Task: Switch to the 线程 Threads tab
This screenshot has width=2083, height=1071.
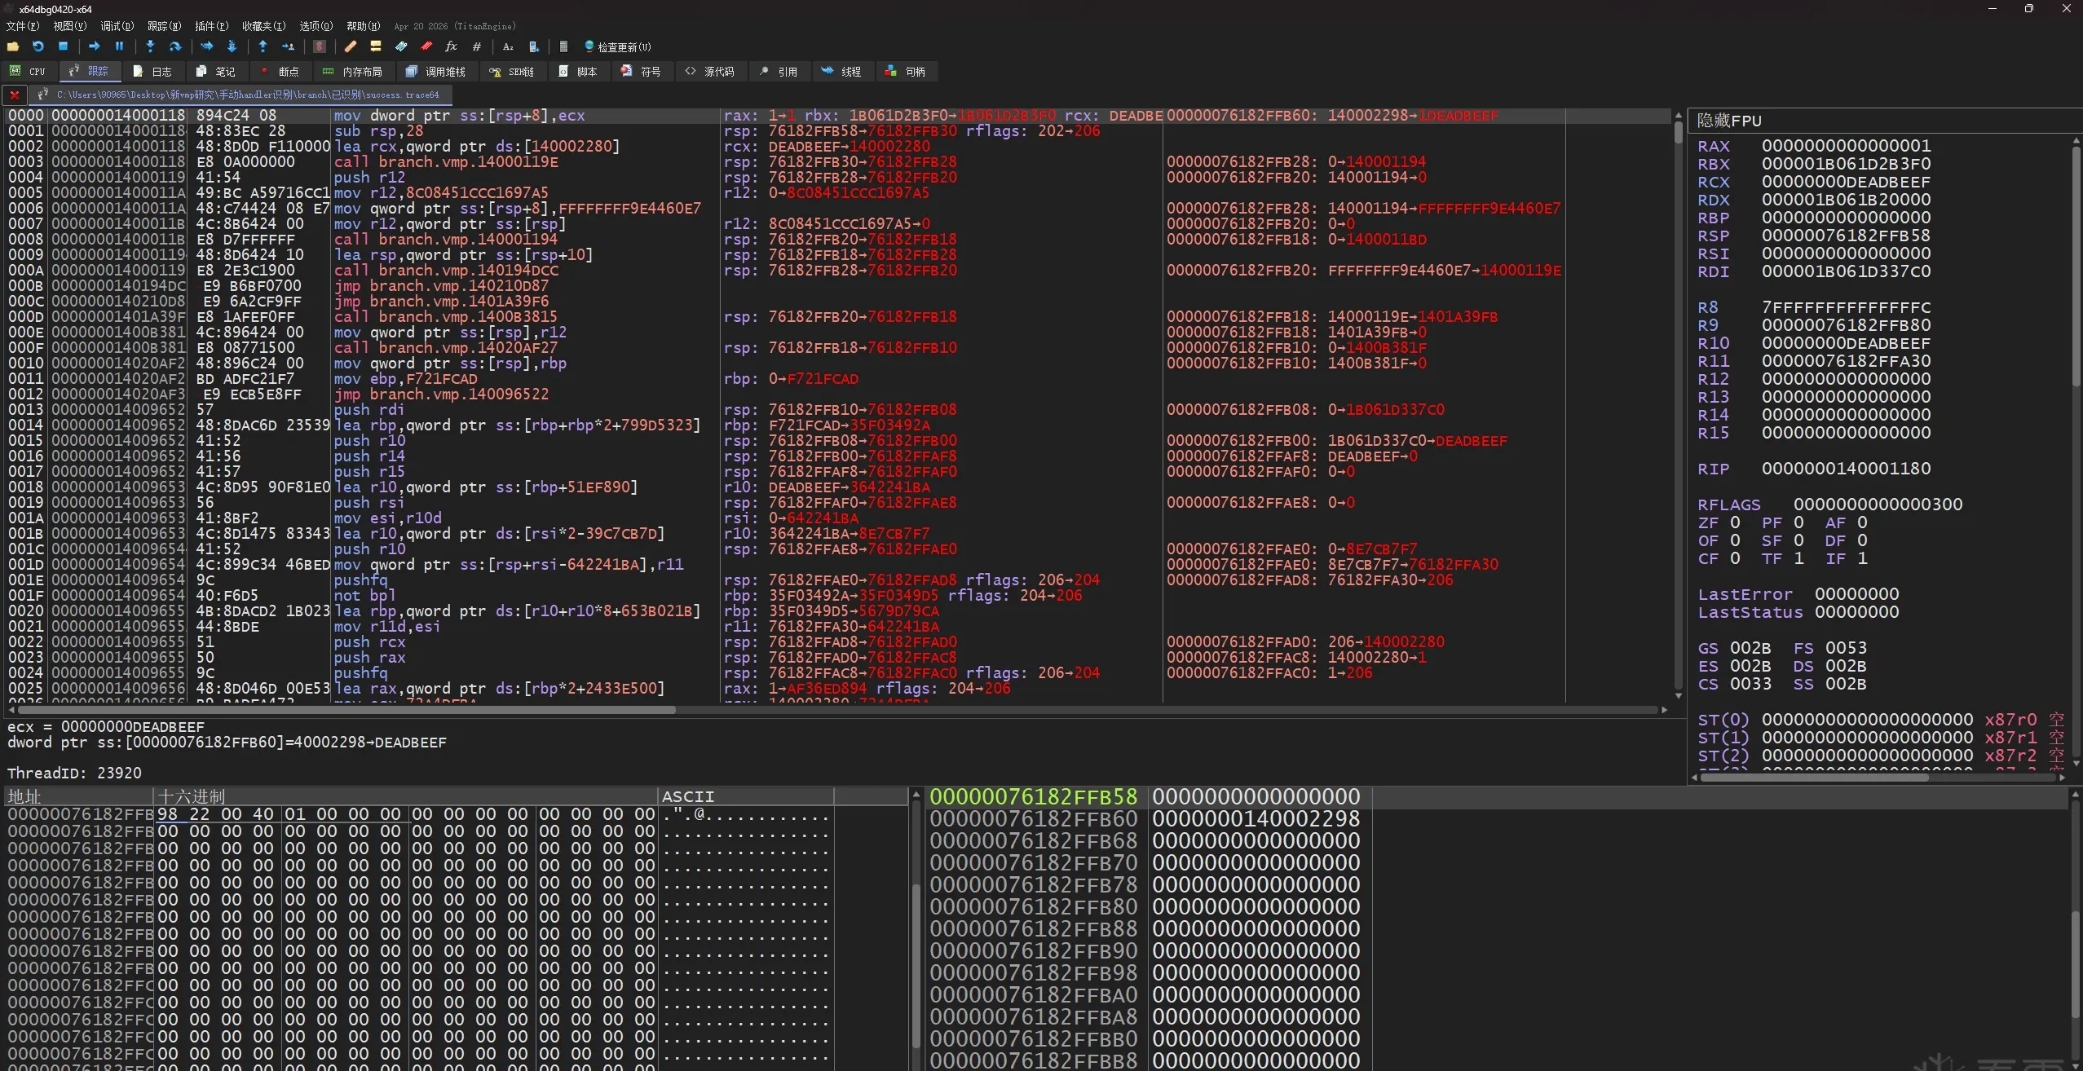Action: pyautogui.click(x=842, y=72)
